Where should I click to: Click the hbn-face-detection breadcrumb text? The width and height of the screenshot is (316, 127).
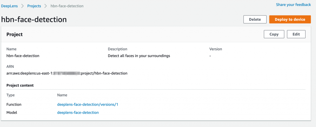coord(67,6)
